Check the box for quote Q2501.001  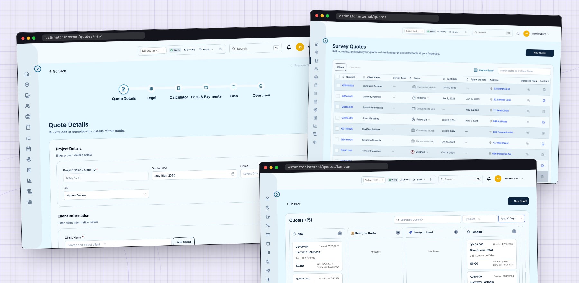click(338, 96)
